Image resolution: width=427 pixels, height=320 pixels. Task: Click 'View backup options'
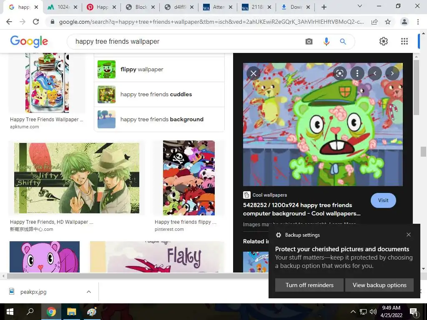click(379, 285)
